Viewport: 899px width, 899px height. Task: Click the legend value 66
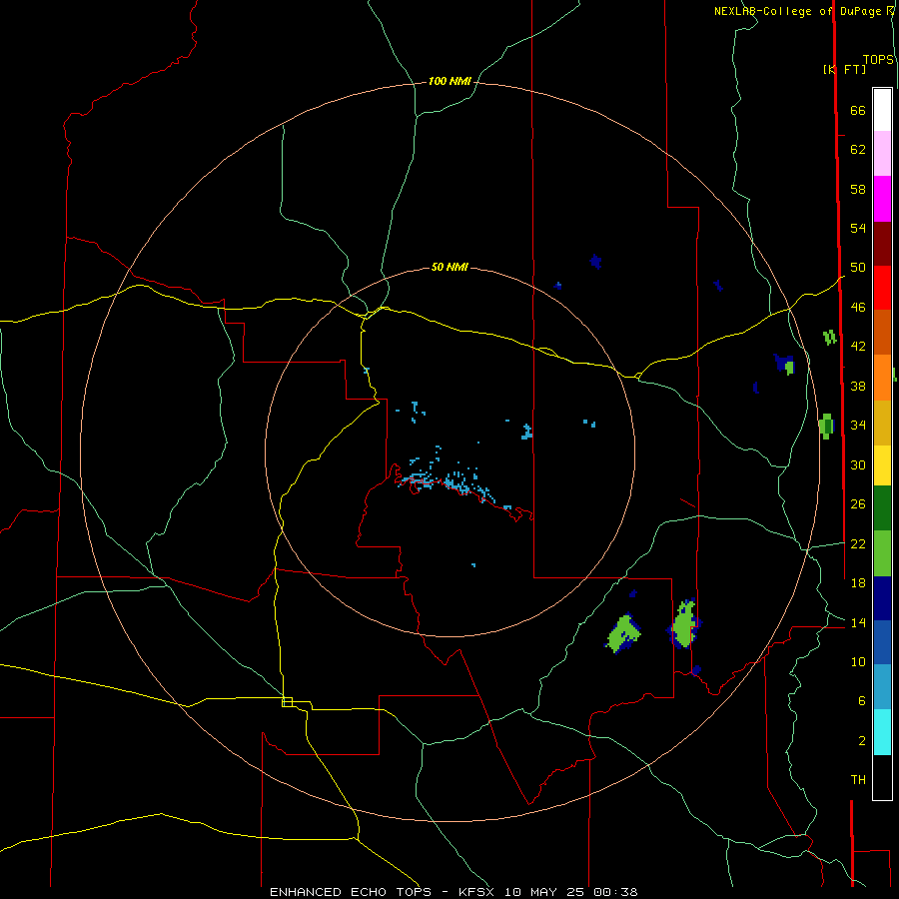click(858, 110)
